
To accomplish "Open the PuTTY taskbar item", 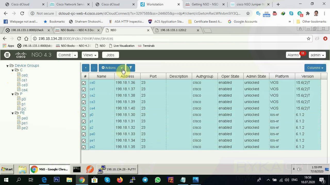I will [117, 169].
